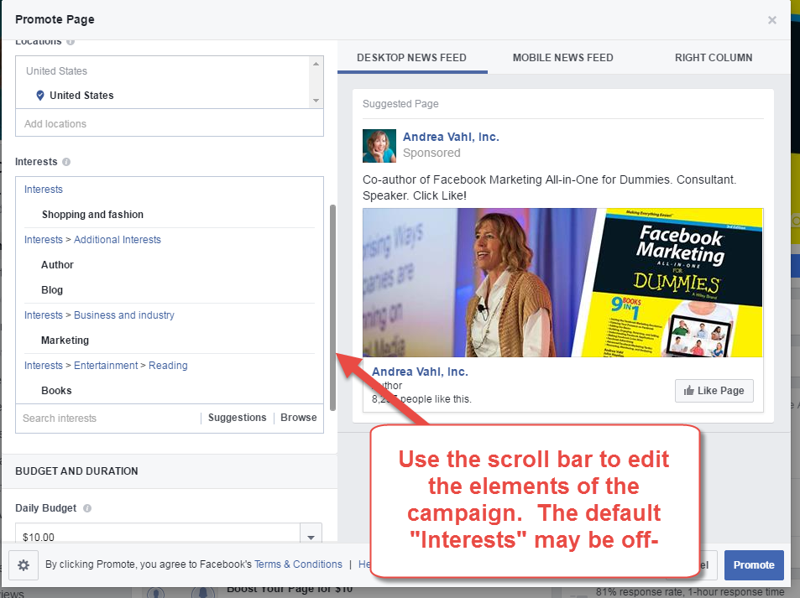Click the top Interests heading link
This screenshot has height=598, width=800.
44,190
